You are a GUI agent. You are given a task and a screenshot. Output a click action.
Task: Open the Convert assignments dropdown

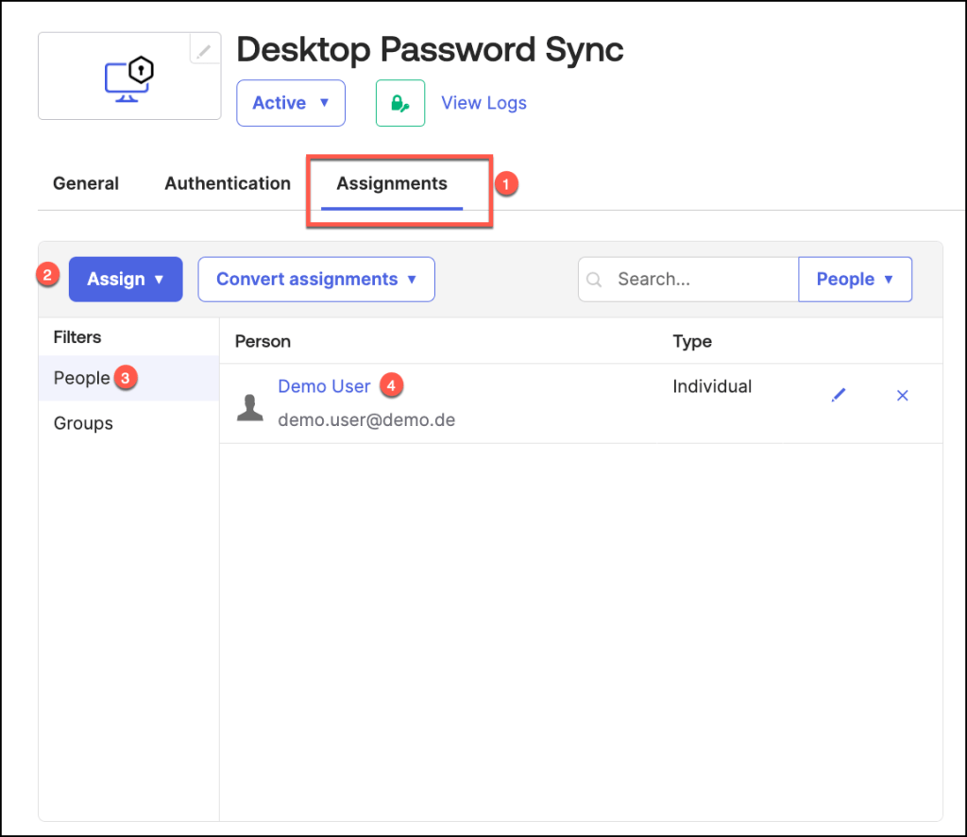coord(315,279)
